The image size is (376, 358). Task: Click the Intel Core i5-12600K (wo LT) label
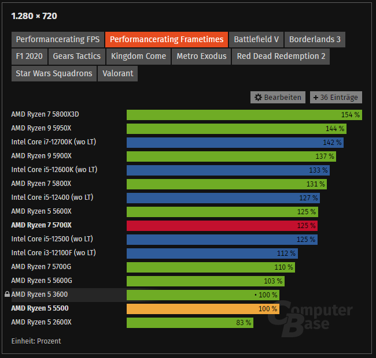54,170
